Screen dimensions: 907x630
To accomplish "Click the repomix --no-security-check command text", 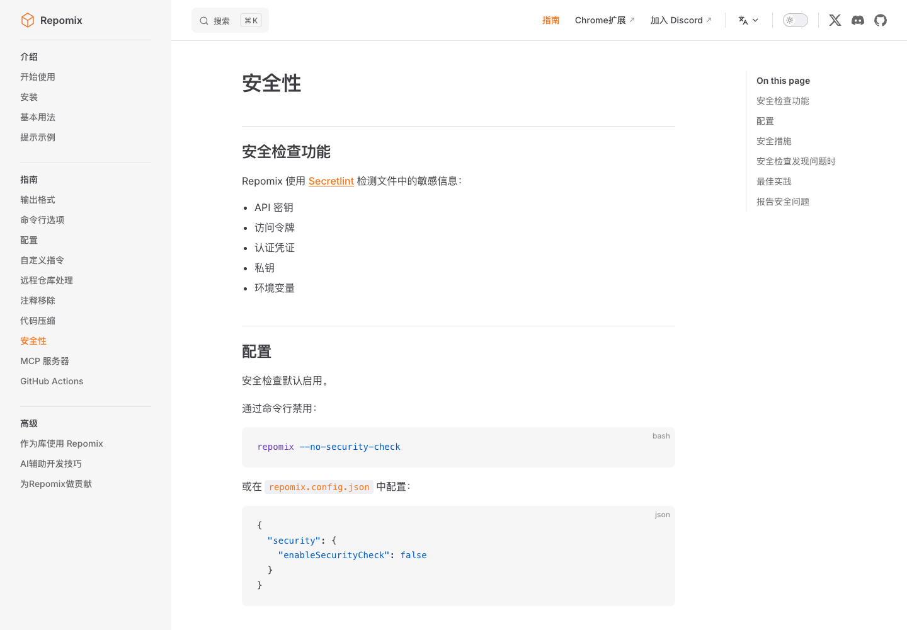I will pos(329,447).
